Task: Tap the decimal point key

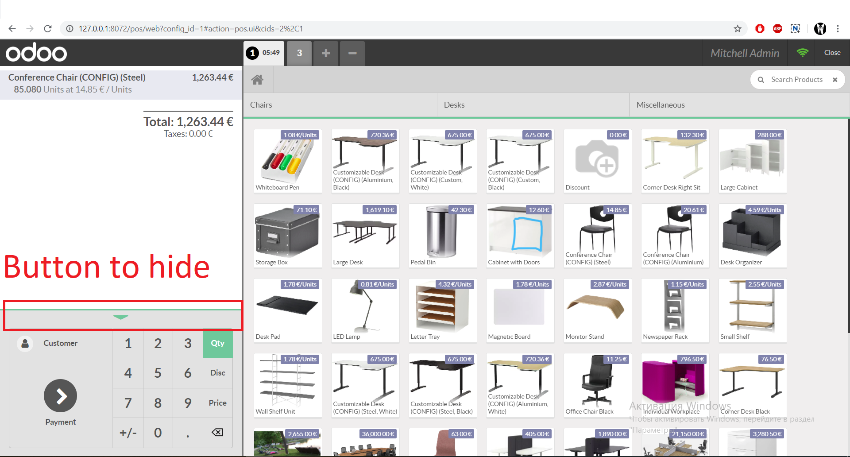Action: pyautogui.click(x=188, y=433)
